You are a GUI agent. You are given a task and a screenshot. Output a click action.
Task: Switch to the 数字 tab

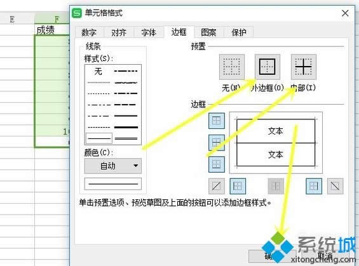coord(89,32)
